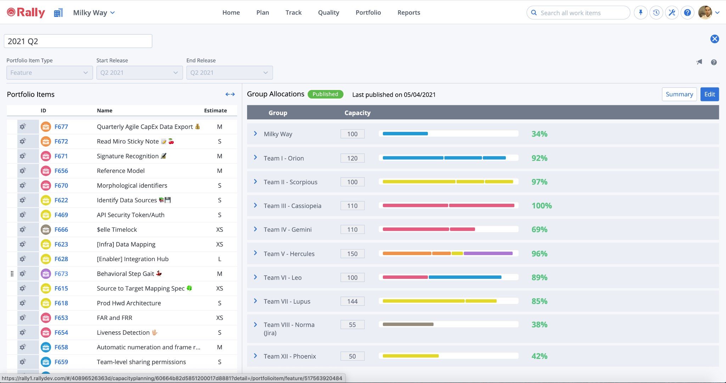Click the Summary button
Screen dimensions: 726x383
pos(679,94)
